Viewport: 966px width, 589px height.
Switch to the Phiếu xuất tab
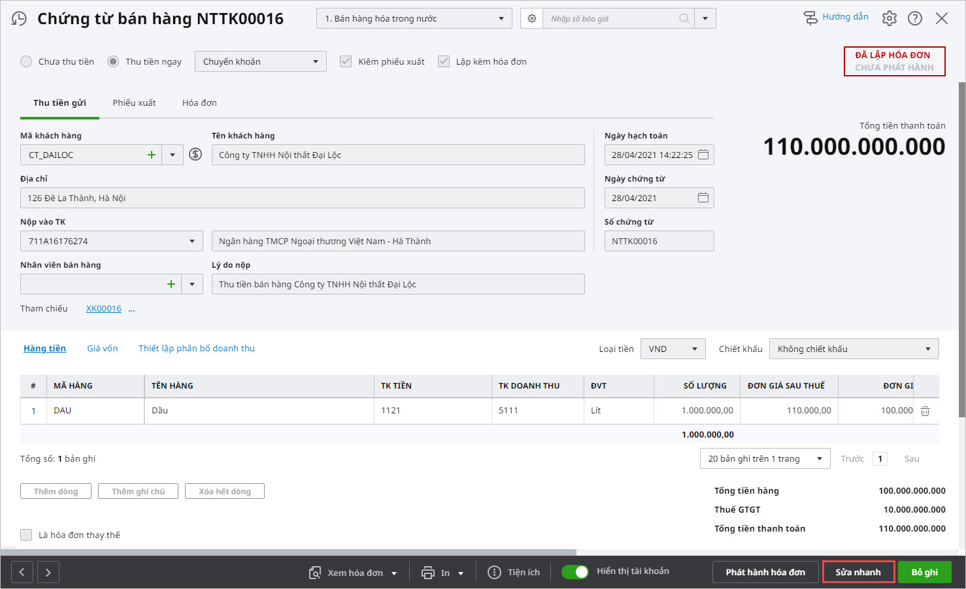click(134, 103)
